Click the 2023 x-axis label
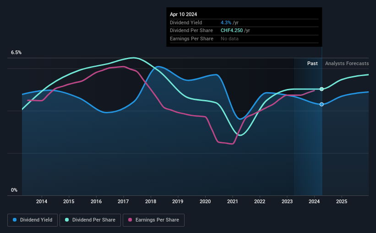 (x=287, y=201)
